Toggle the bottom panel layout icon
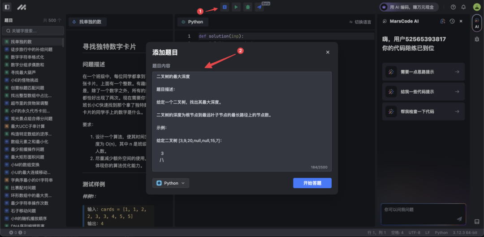Image resolution: width=484 pixels, height=237 pixels. click(x=477, y=222)
